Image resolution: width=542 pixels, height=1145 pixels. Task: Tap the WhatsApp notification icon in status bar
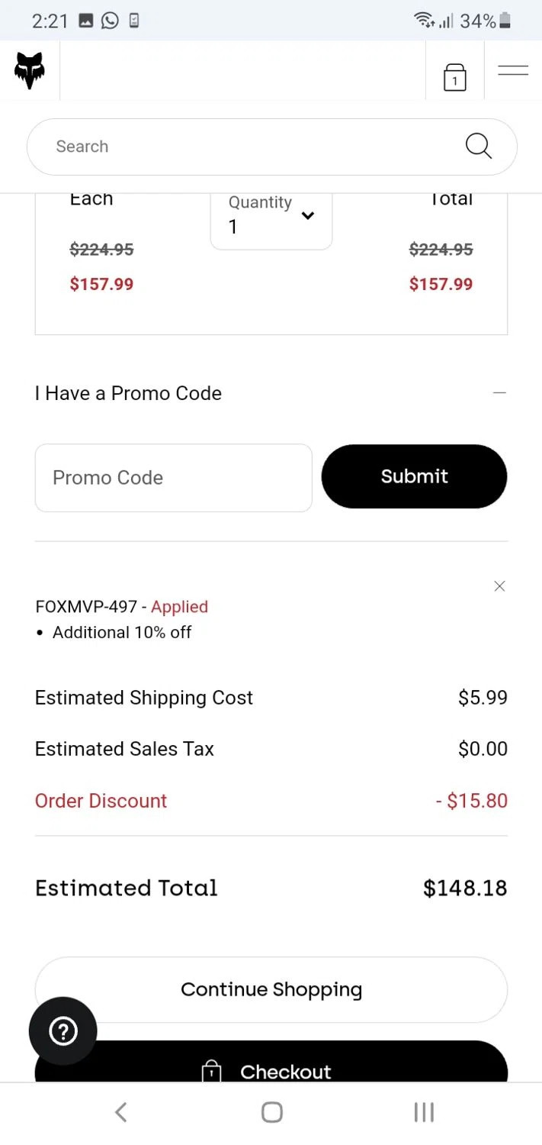tap(111, 21)
